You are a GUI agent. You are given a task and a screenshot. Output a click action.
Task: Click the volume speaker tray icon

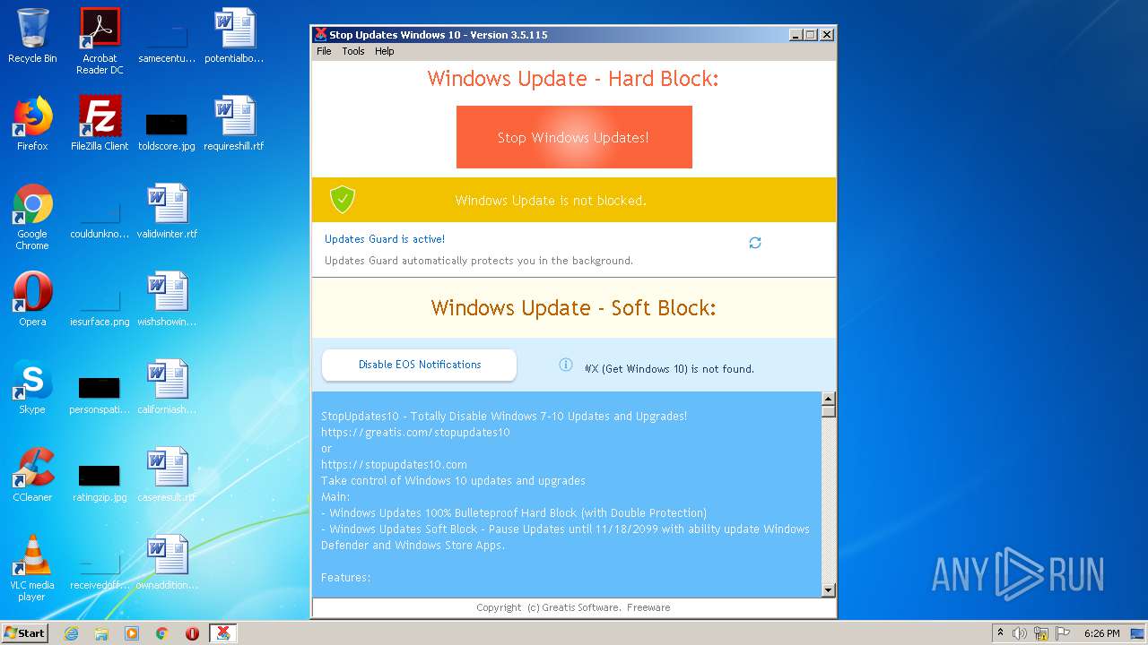coord(1020,633)
